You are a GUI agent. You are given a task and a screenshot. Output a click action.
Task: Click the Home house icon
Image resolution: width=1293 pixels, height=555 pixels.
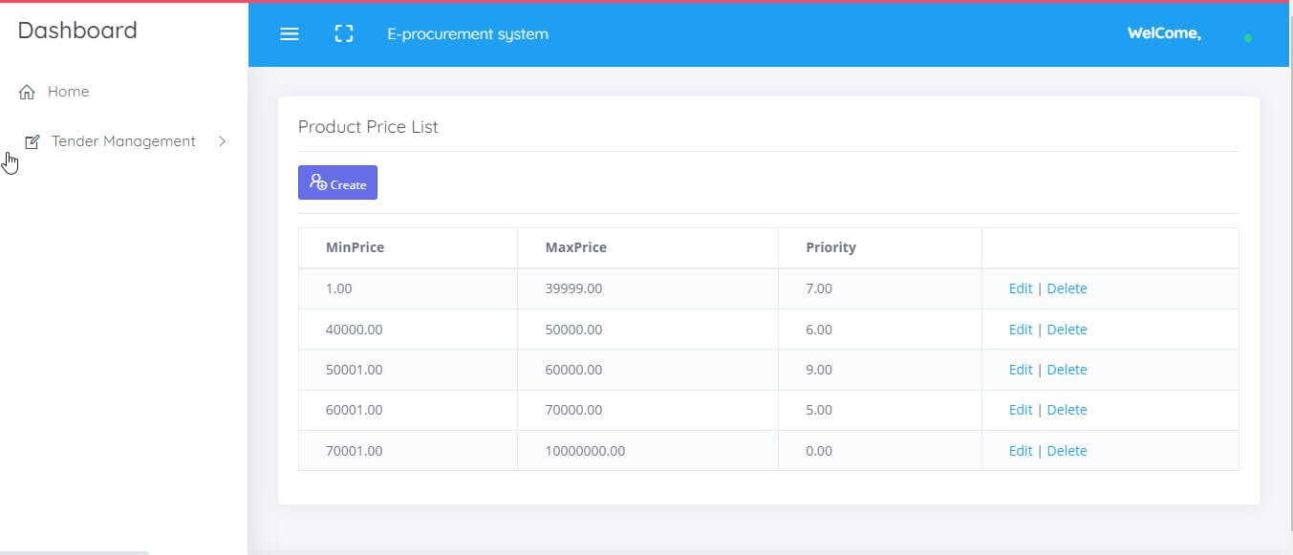point(27,93)
